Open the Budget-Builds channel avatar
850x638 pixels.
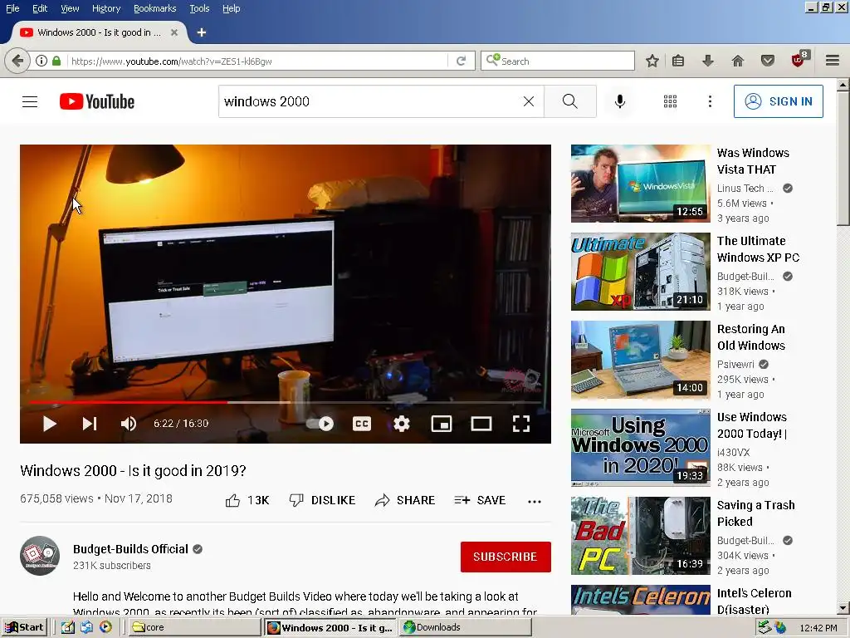(x=40, y=556)
